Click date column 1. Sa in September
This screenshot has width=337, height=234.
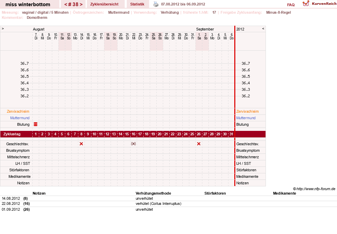pos(199,36)
